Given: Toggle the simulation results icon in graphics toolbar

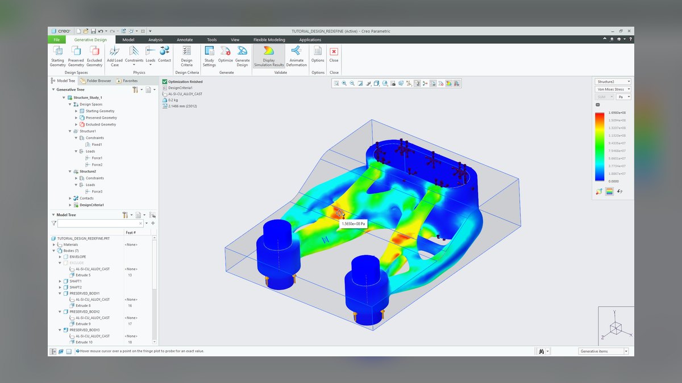Looking at the screenshot, I should pyautogui.click(x=449, y=83).
